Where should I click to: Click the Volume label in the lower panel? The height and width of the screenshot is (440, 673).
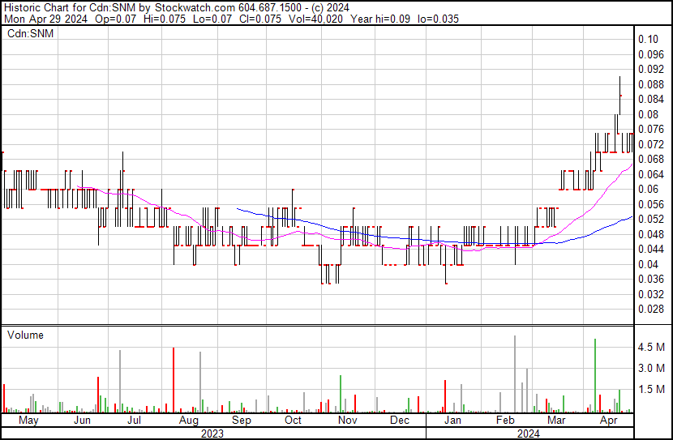25,335
